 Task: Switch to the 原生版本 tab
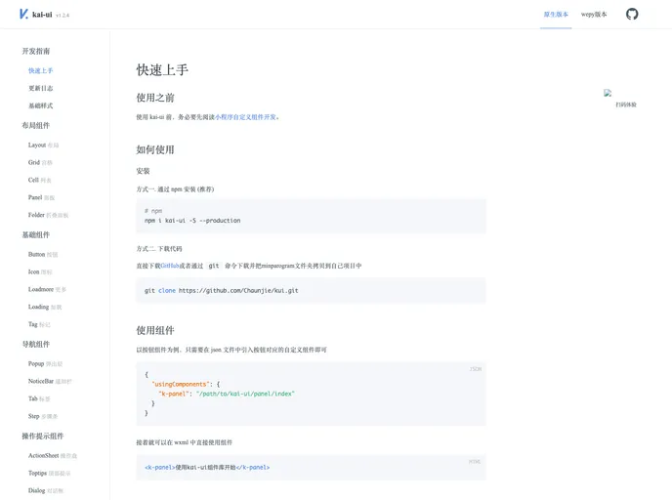coord(556,14)
